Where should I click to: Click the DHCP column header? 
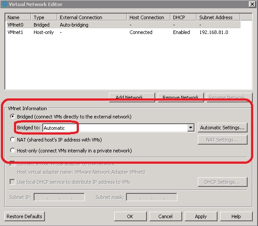[183, 17]
